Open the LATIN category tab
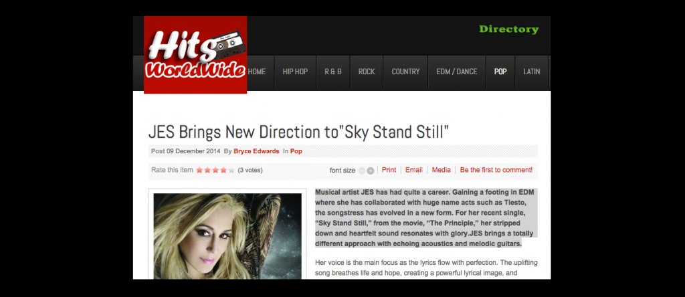The width and height of the screenshot is (685, 297). tap(532, 72)
